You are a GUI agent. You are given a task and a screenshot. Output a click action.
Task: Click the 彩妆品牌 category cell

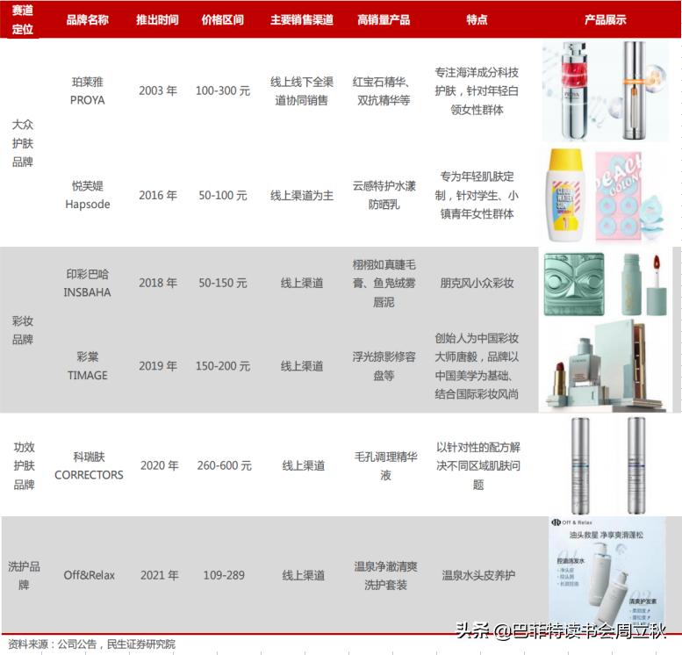pos(22,330)
